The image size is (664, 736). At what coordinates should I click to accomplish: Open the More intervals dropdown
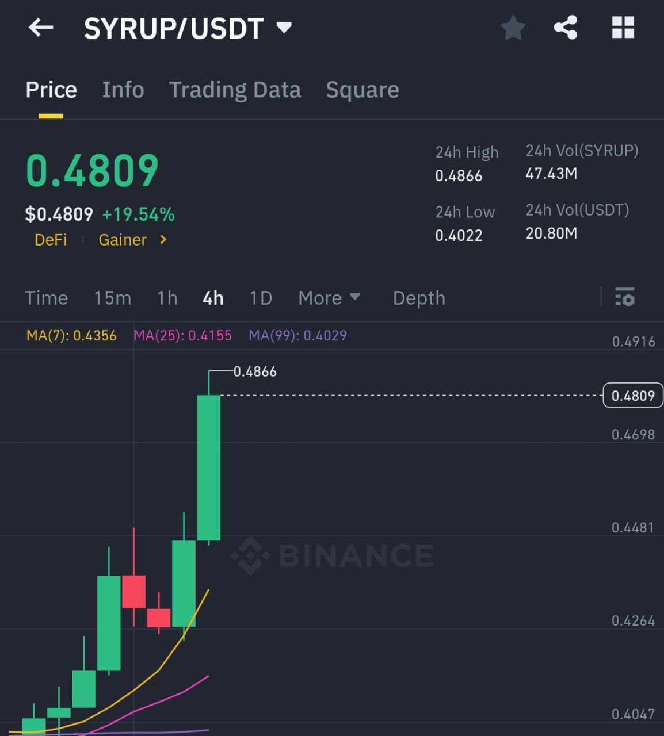329,298
